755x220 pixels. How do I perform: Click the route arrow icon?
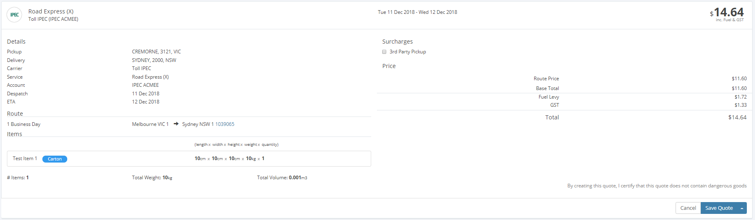coord(176,124)
